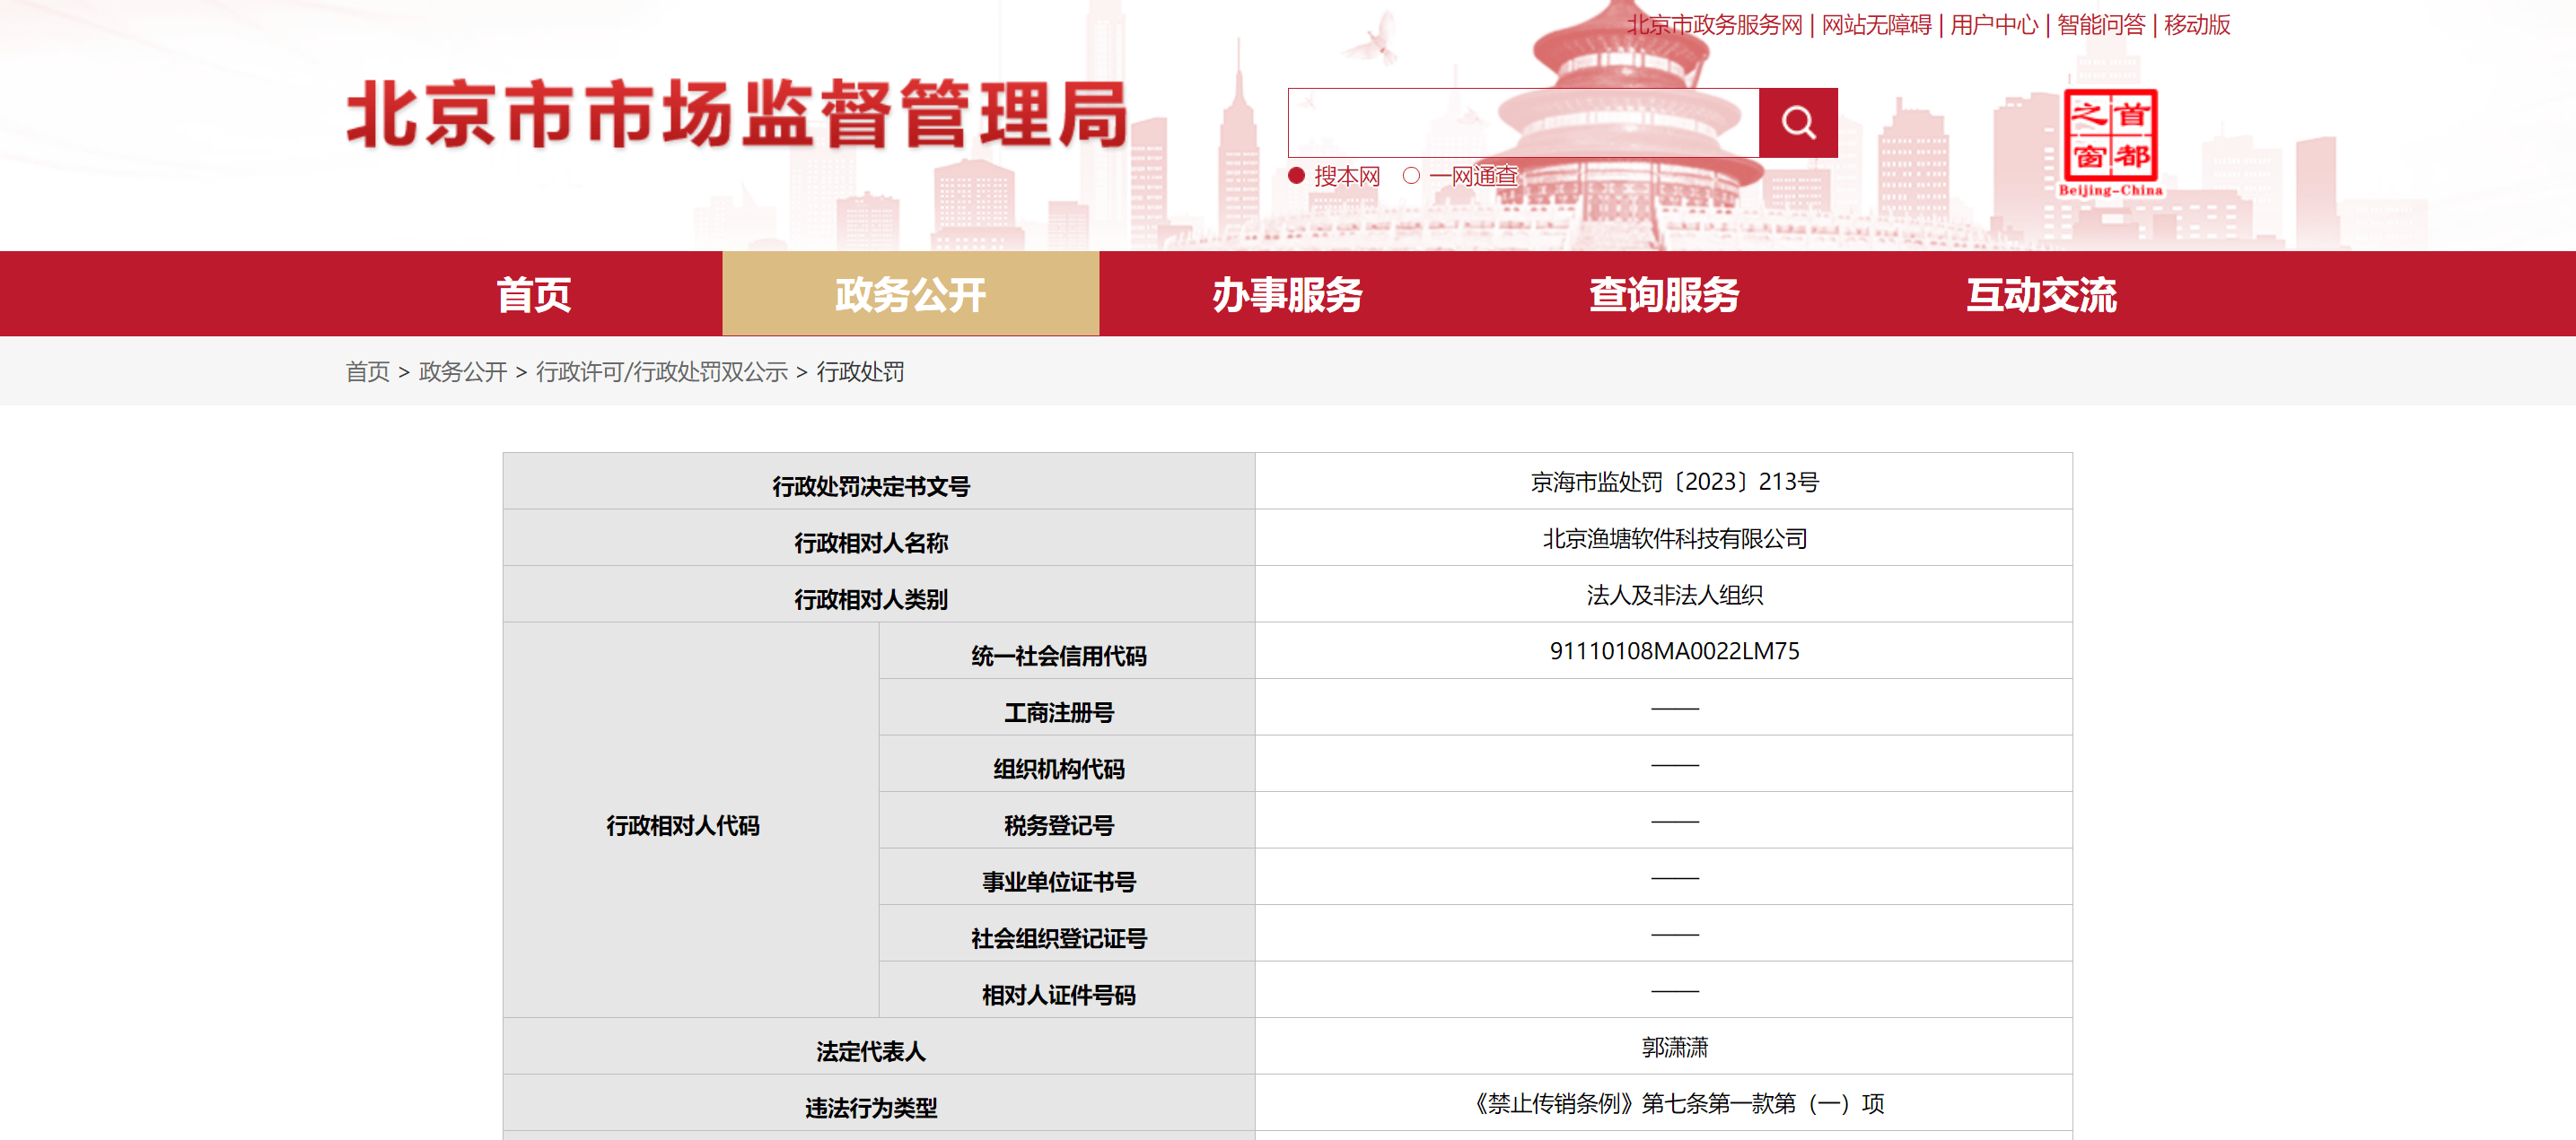Image resolution: width=2576 pixels, height=1140 pixels.
Task: Click the magnifying glass search icon
Action: [1797, 123]
